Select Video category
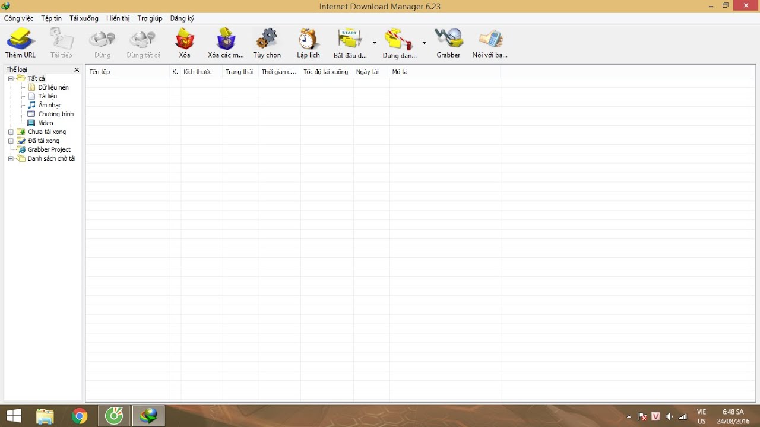 (46, 123)
